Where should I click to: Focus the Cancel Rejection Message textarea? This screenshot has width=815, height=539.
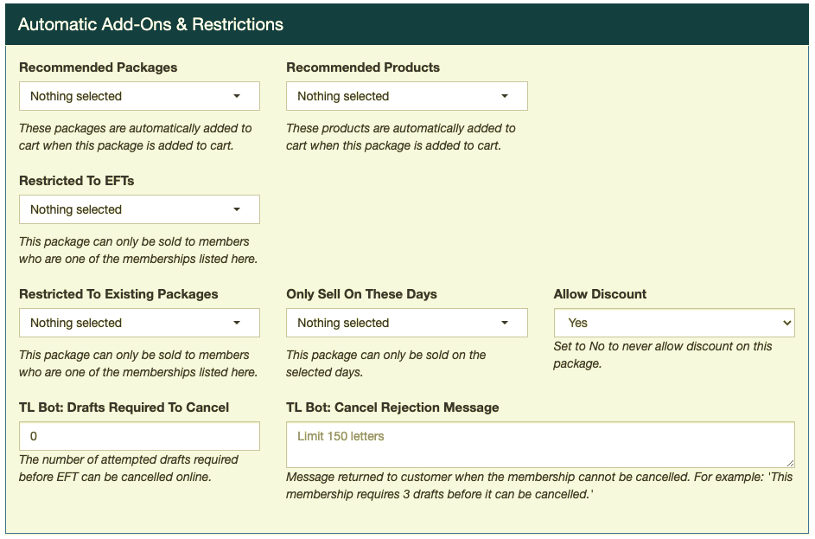point(540,445)
